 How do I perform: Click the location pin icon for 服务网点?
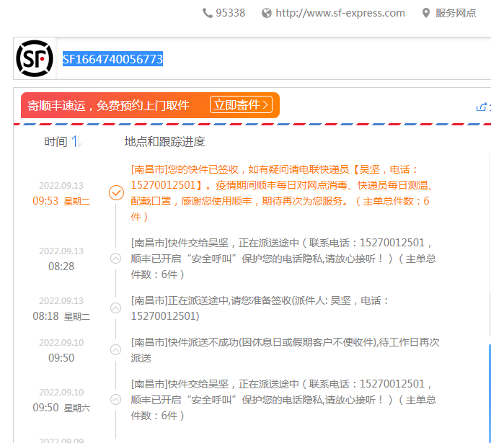(426, 13)
